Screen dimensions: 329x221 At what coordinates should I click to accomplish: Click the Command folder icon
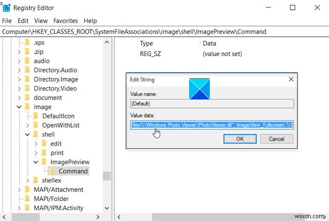tap(52, 171)
